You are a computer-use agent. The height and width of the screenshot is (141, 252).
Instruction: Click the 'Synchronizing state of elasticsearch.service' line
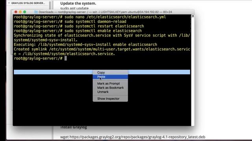[x=102, y=38]
